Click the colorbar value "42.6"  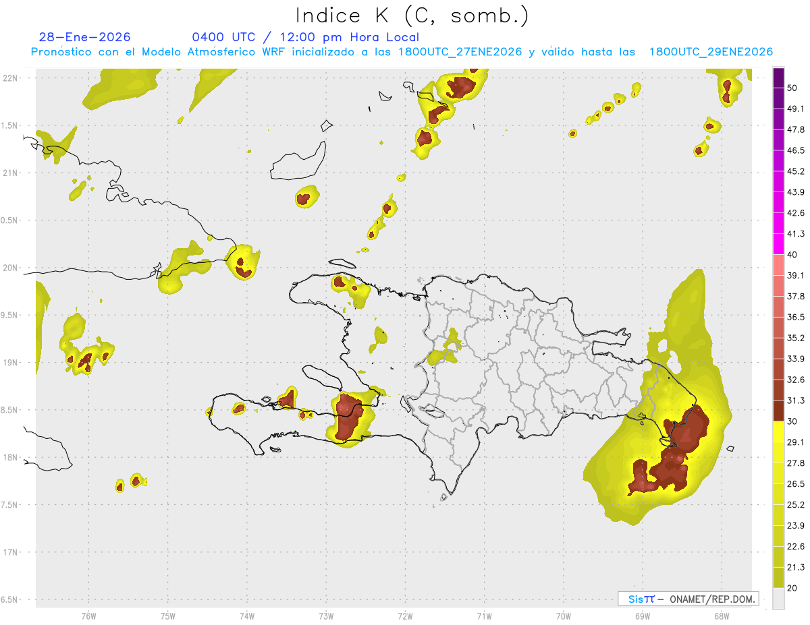[796, 213]
